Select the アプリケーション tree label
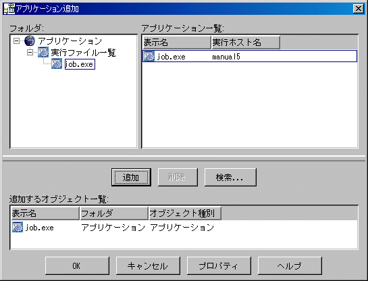 coord(70,41)
